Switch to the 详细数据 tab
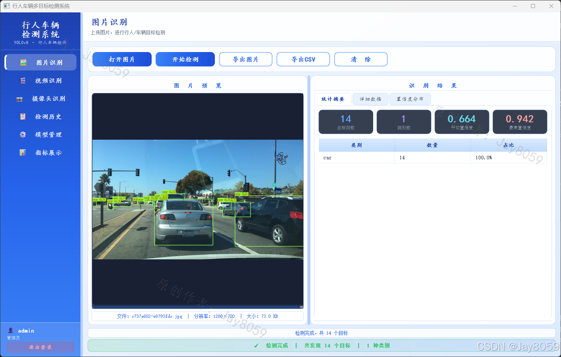This screenshot has width=561, height=357. (x=371, y=99)
